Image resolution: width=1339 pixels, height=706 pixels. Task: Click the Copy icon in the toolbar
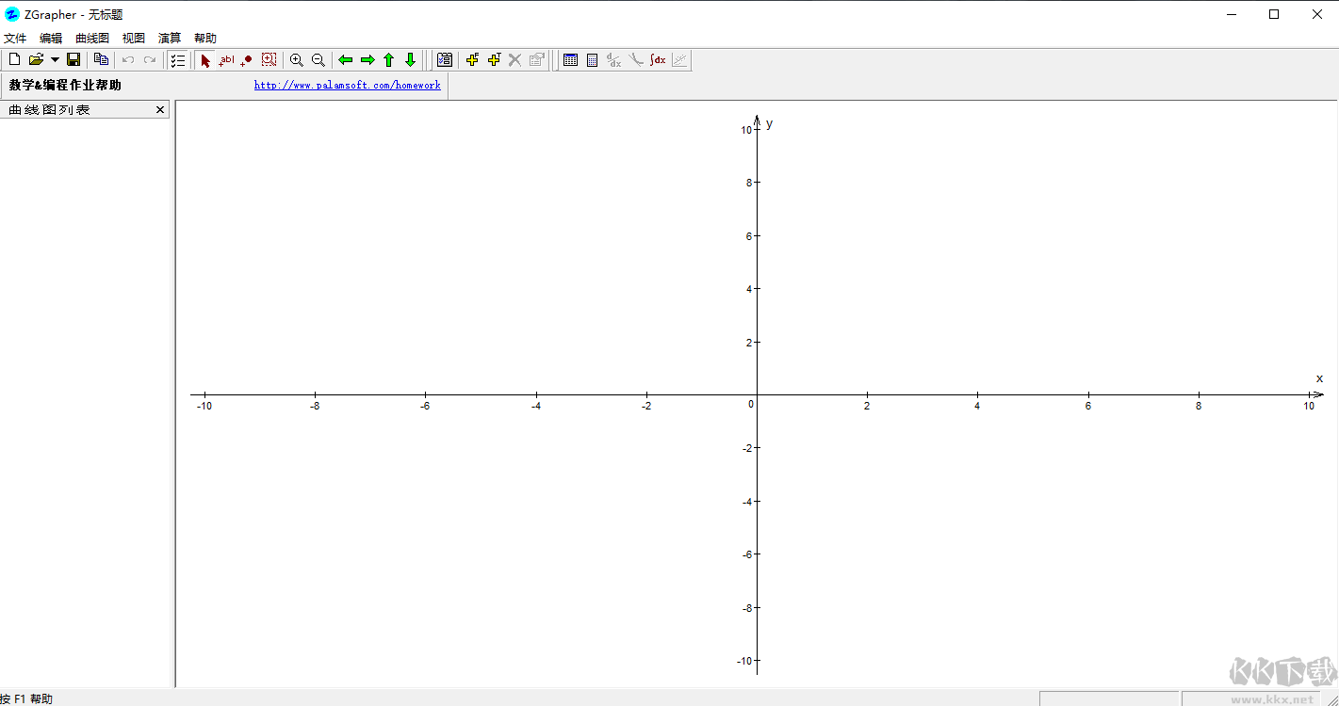coord(101,60)
